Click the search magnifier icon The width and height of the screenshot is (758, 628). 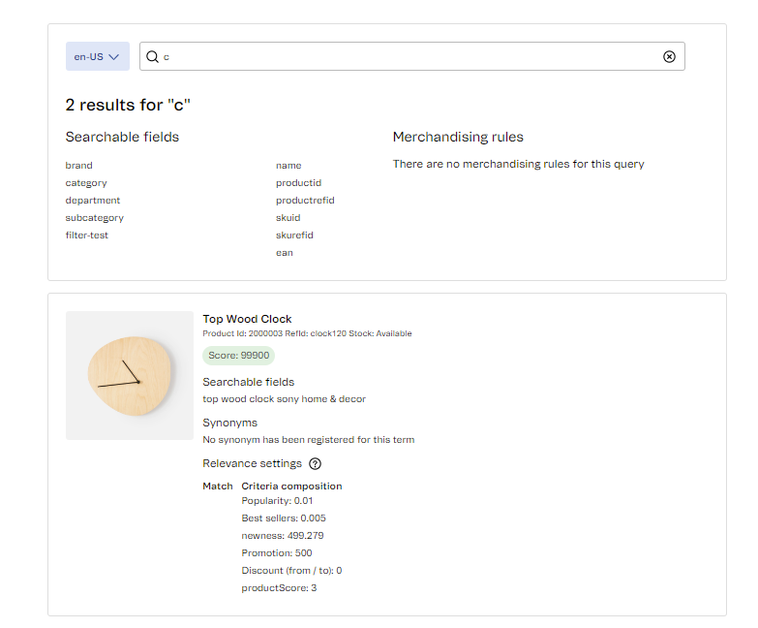coord(152,57)
